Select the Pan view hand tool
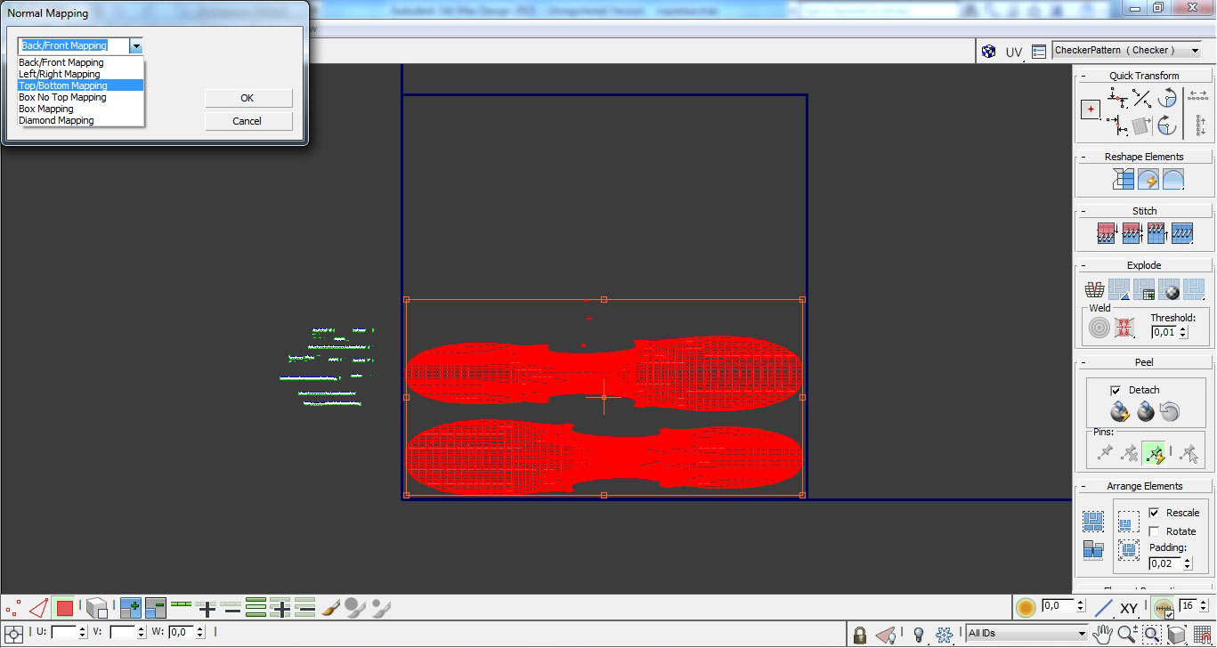 (x=1103, y=634)
